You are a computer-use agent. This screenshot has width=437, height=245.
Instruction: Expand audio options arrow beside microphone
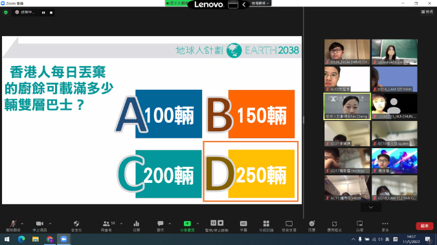22,224
